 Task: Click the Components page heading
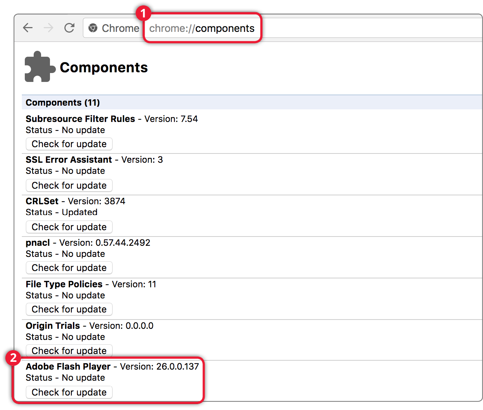[104, 67]
